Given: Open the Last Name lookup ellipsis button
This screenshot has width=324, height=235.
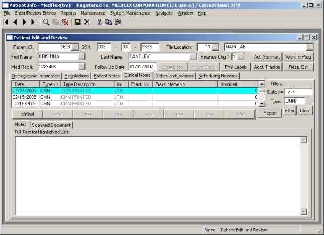Looking at the screenshot, I should pos(193,57).
